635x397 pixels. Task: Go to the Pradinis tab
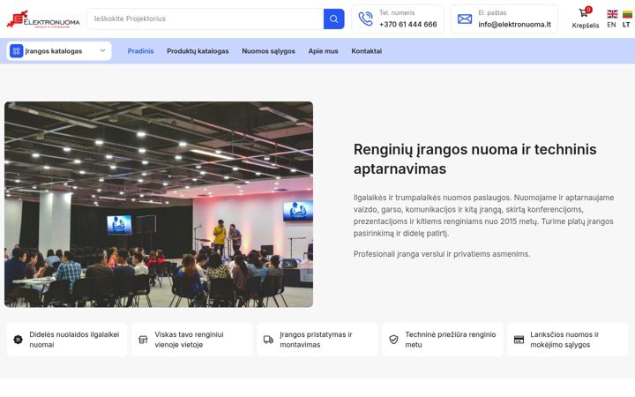click(x=140, y=51)
